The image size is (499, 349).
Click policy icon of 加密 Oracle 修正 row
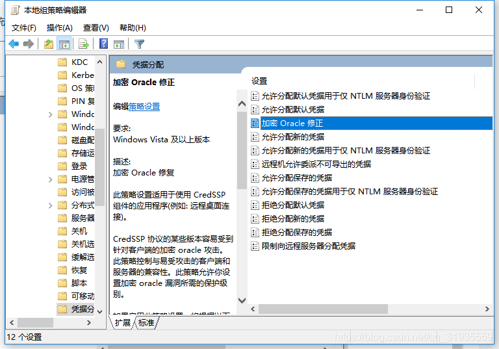click(255, 123)
